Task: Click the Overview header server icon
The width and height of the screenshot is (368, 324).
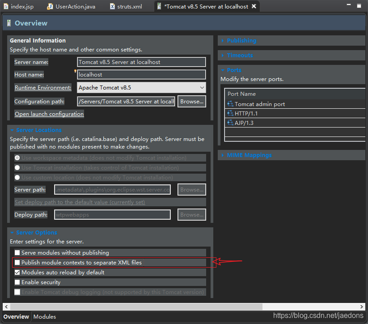Action: point(9,23)
